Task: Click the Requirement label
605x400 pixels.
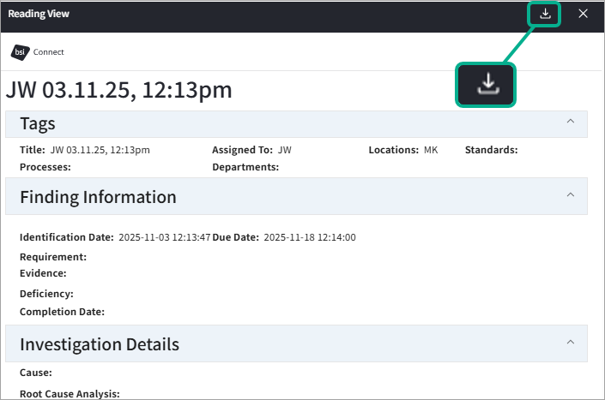Action: [53, 257]
